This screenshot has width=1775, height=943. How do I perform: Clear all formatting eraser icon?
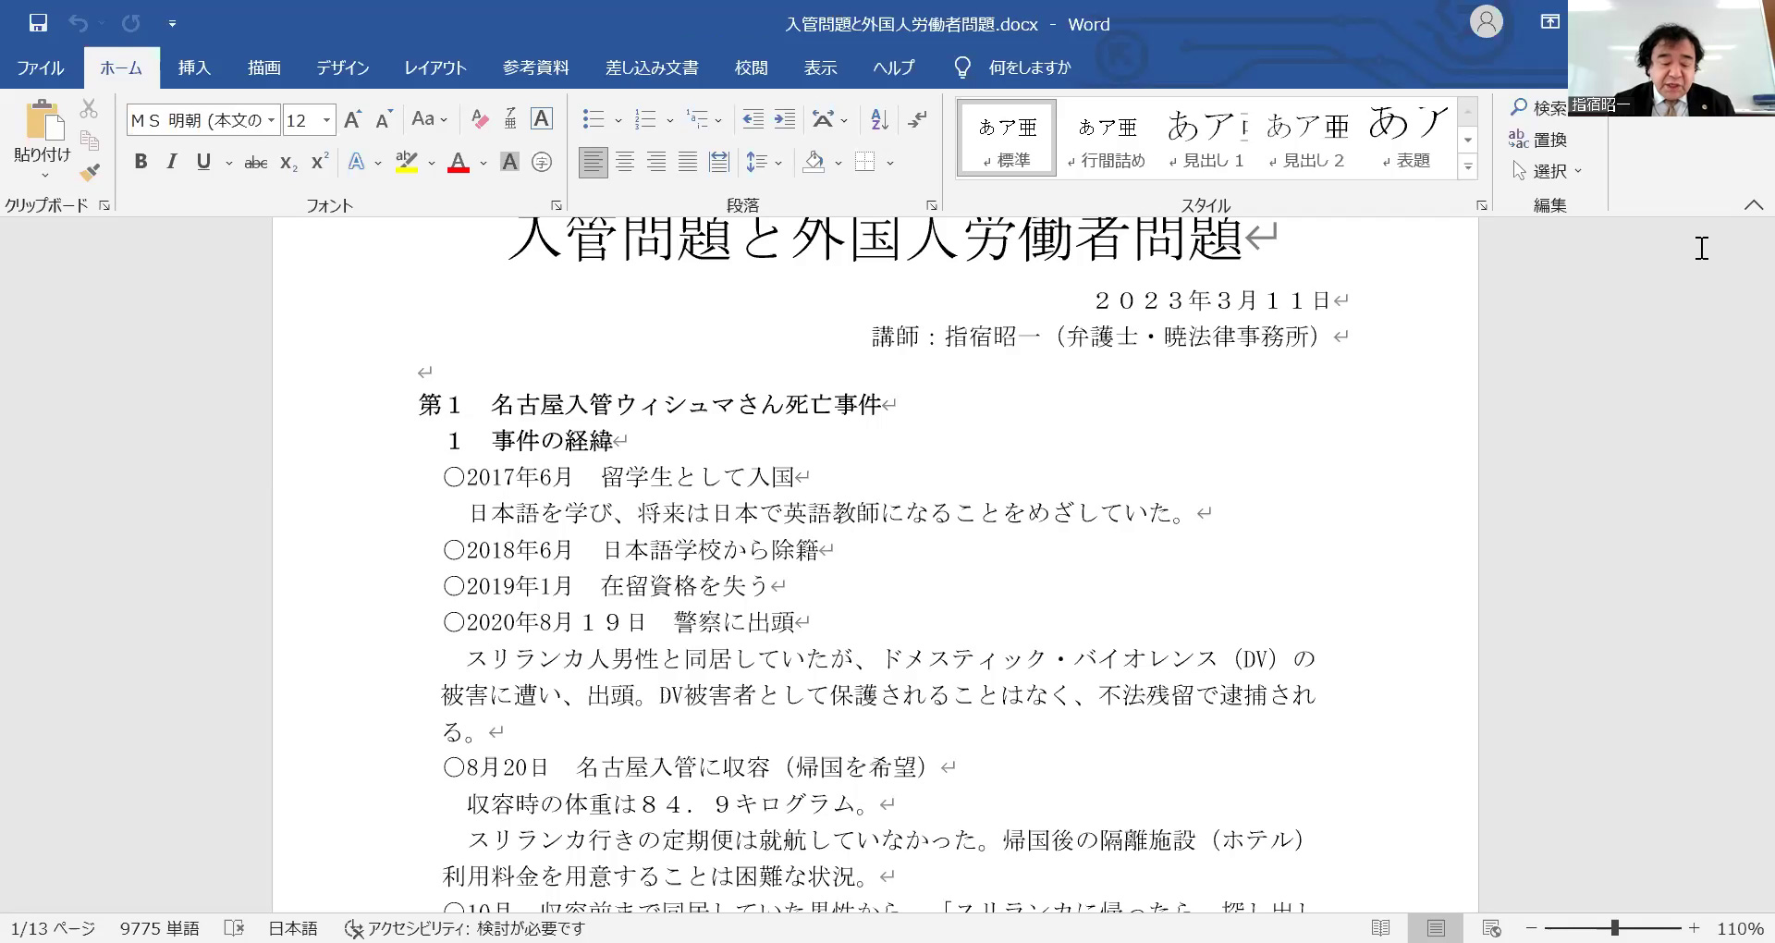(480, 119)
